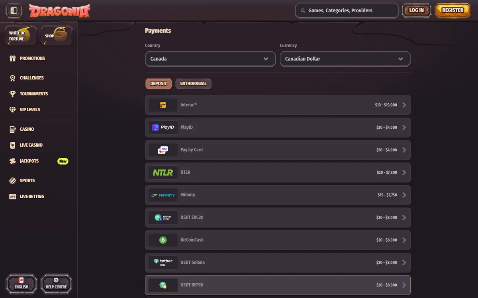478x298 pixels.
Task: Click the Promotions gift icon
Action: (x=12, y=58)
